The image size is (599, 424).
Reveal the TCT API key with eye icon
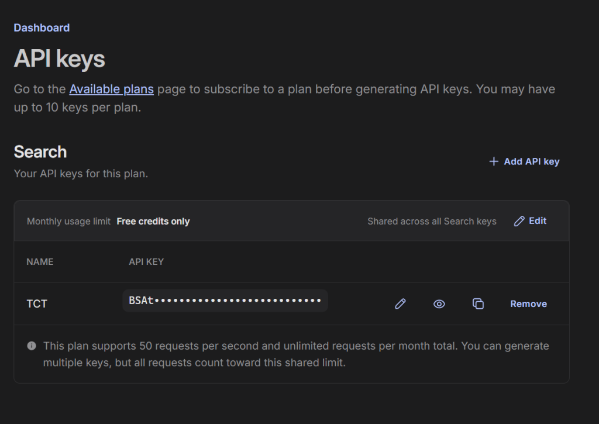click(439, 304)
